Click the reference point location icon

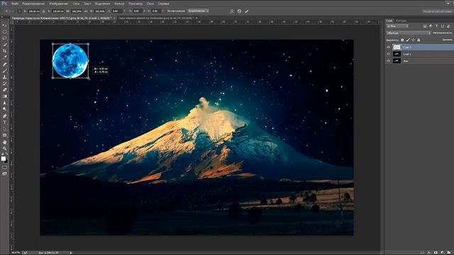click(x=20, y=11)
